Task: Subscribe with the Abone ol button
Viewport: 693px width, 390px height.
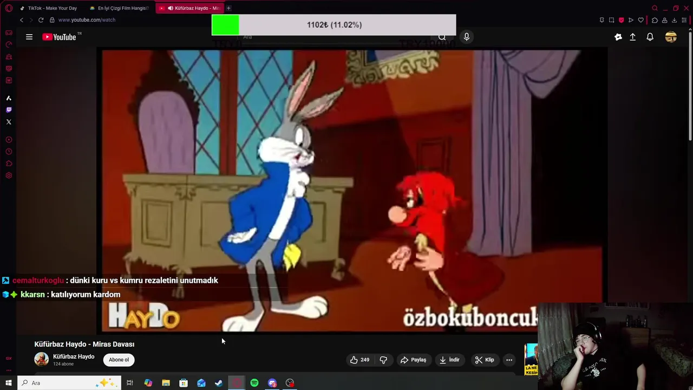Action: (x=119, y=360)
